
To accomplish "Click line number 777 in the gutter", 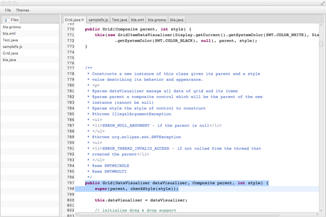I will click(70, 68).
